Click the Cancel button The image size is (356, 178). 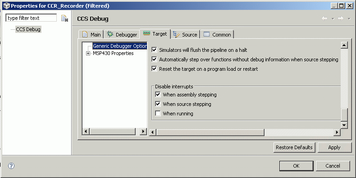click(x=333, y=166)
